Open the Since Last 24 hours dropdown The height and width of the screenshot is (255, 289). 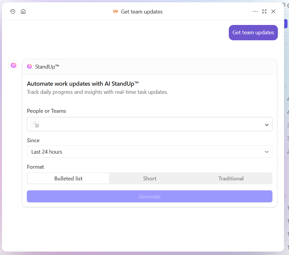click(x=150, y=152)
